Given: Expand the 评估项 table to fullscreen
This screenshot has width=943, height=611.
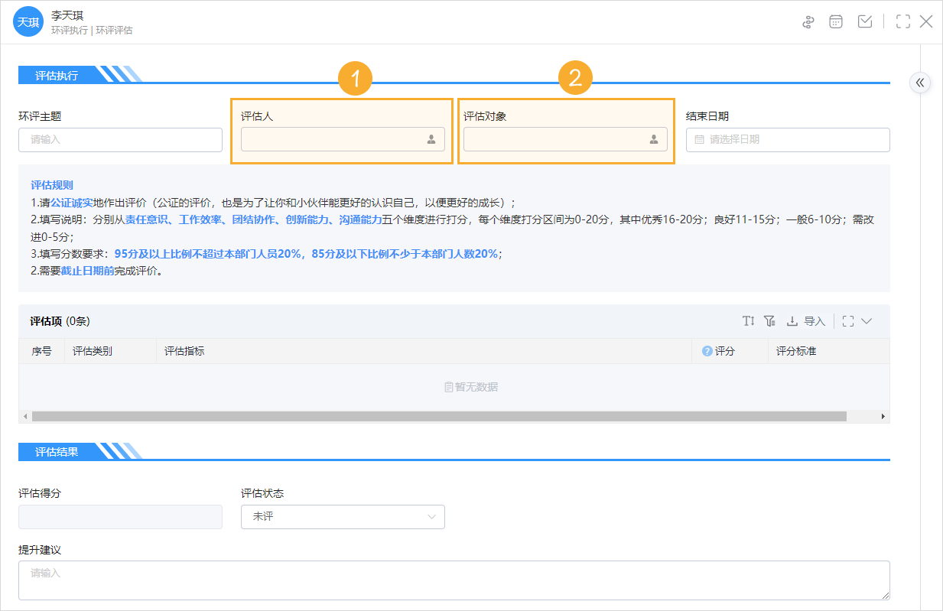Looking at the screenshot, I should [847, 321].
